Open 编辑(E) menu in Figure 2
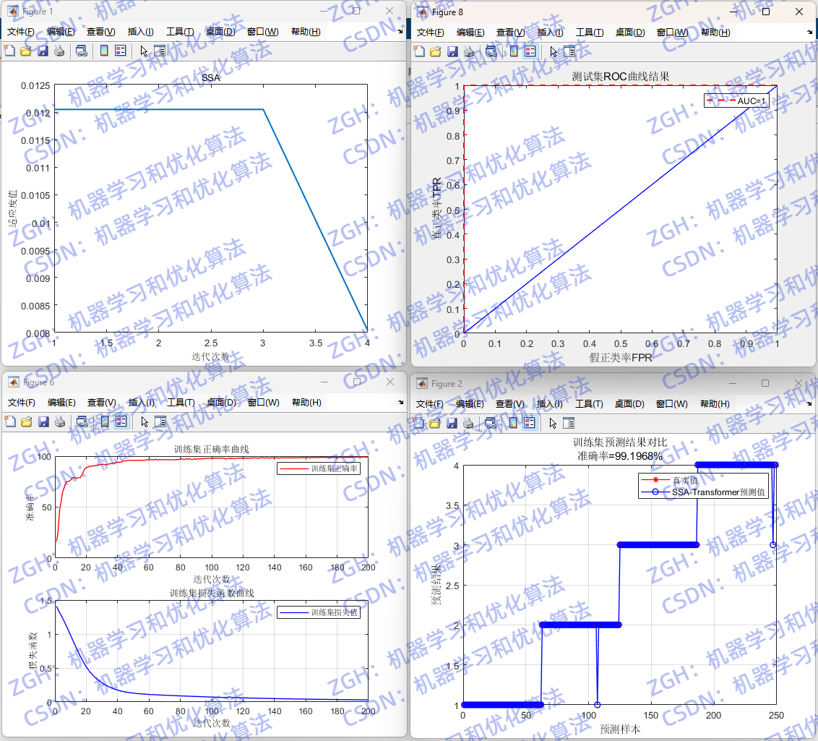 pyautogui.click(x=470, y=404)
